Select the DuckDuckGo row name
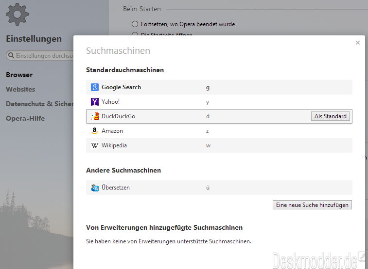This screenshot has height=269, width=368. click(x=118, y=116)
